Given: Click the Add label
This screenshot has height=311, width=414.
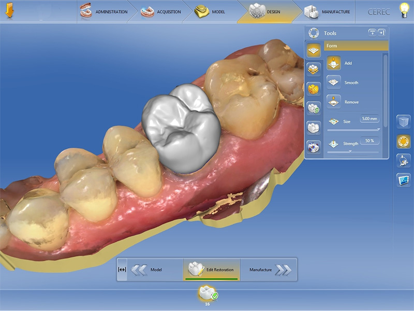Looking at the screenshot, I should (348, 63).
